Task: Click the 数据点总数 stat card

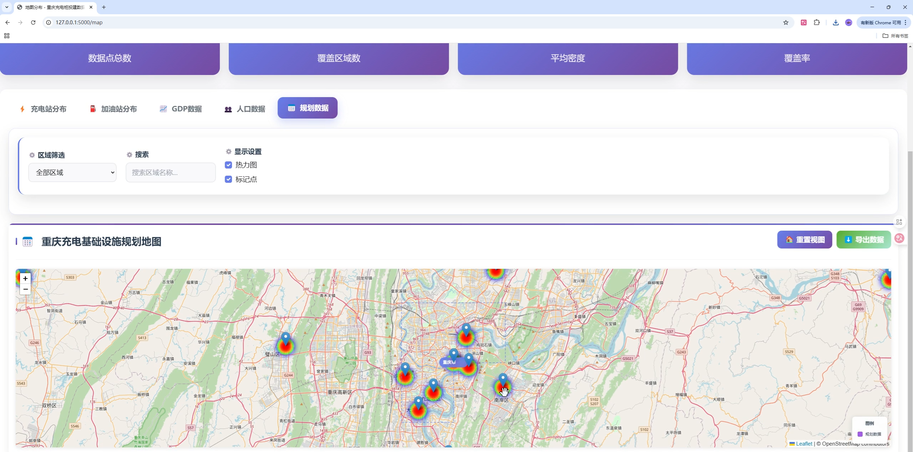Action: [x=110, y=58]
